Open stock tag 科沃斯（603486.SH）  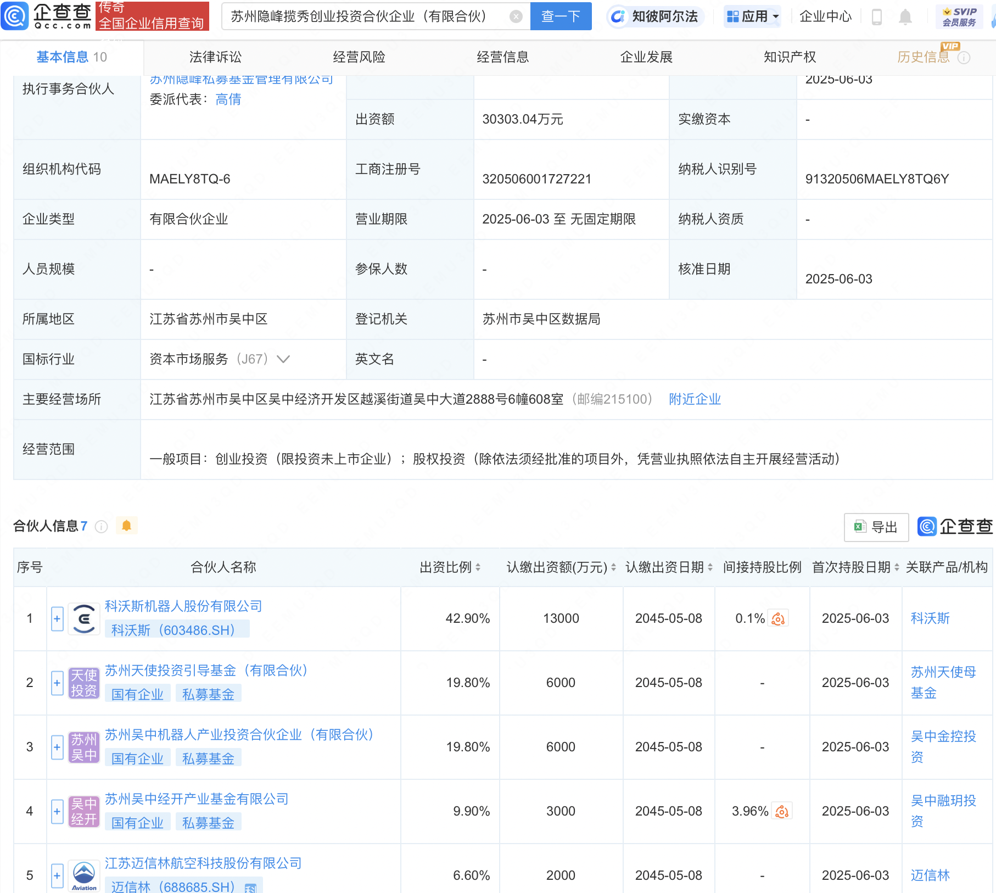177,629
